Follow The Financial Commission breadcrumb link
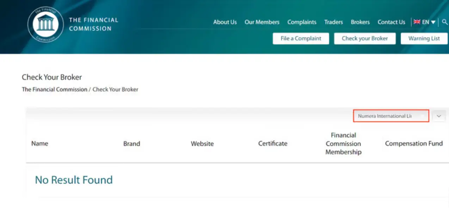The height and width of the screenshot is (208, 449). pyautogui.click(x=55, y=89)
